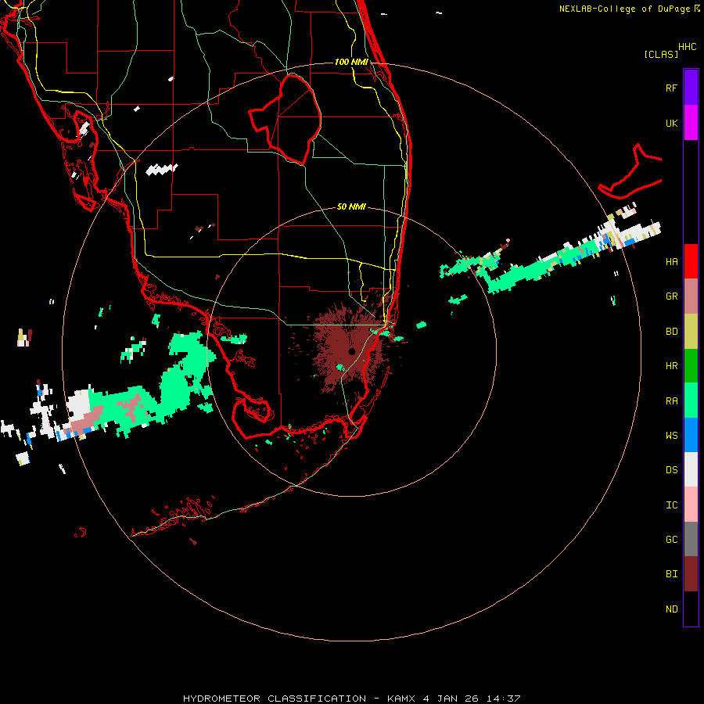Click the GC legend label
Viewport: 704px width, 704px height.
pyautogui.click(x=671, y=540)
